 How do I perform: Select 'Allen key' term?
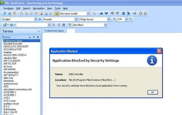point(8,78)
